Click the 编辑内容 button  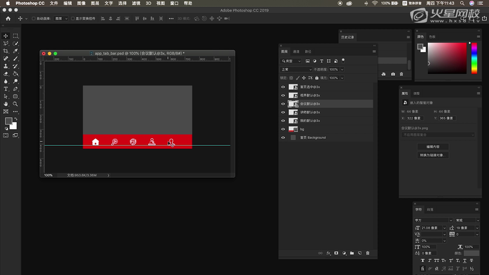coord(433,146)
